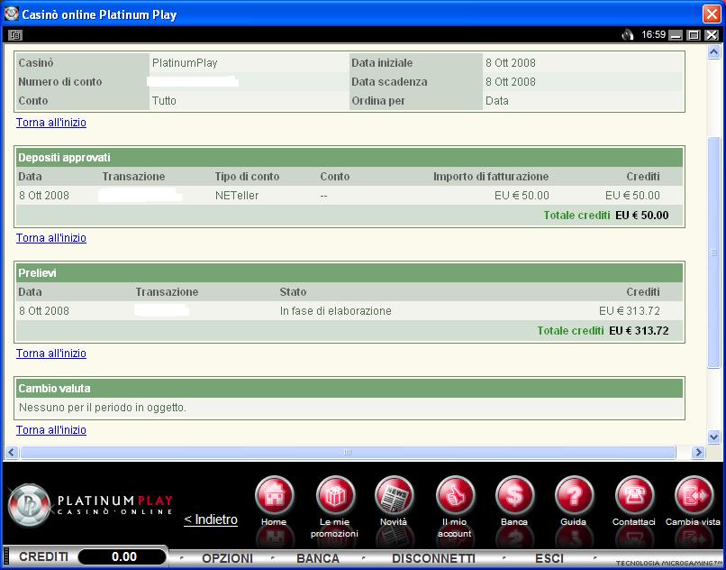Click the Prelievi section header
The width and height of the screenshot is (726, 570).
tap(349, 273)
